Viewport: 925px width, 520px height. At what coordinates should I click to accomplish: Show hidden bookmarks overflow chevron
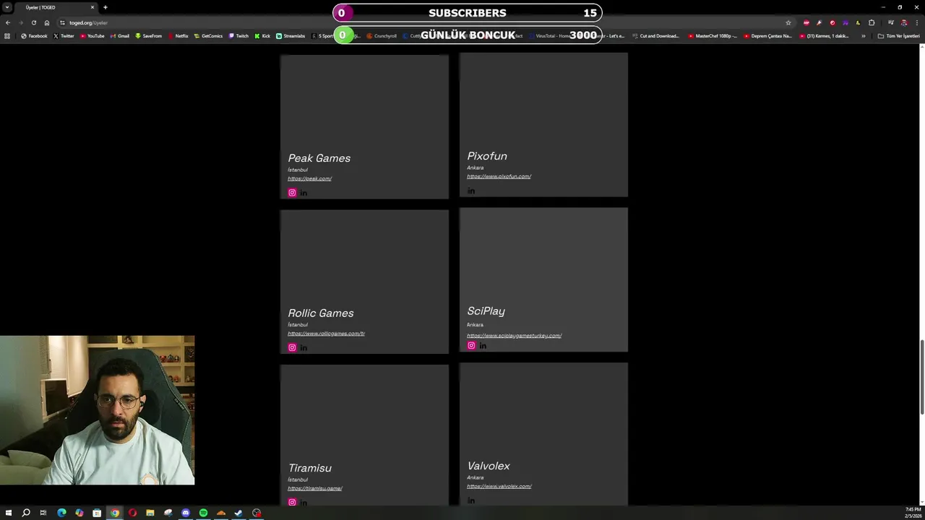coord(863,36)
